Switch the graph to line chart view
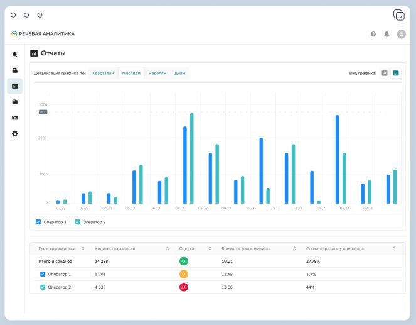This screenshot has height=325, width=416. point(385,73)
